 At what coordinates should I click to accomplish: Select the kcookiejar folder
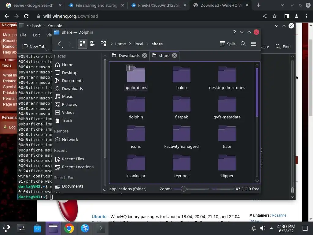pos(136,166)
